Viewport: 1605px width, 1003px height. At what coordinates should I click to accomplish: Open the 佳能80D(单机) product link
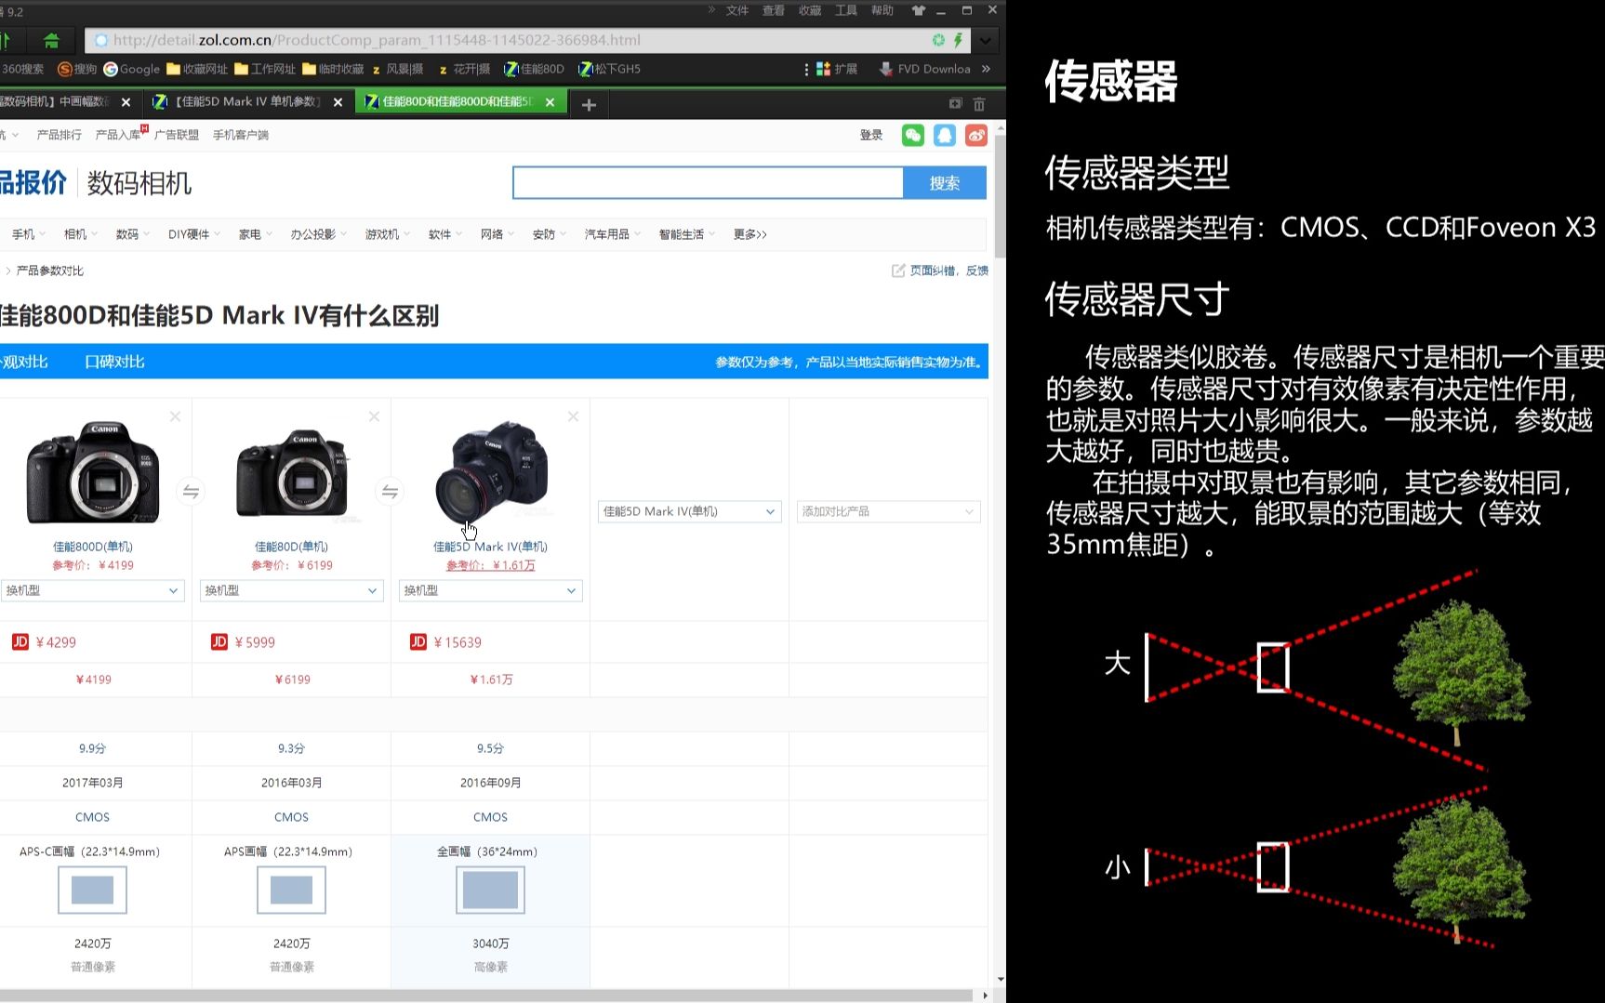click(x=291, y=547)
